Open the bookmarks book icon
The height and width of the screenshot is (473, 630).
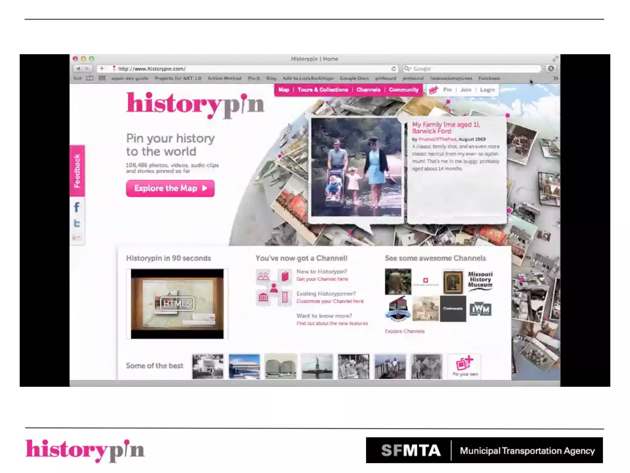(90, 79)
